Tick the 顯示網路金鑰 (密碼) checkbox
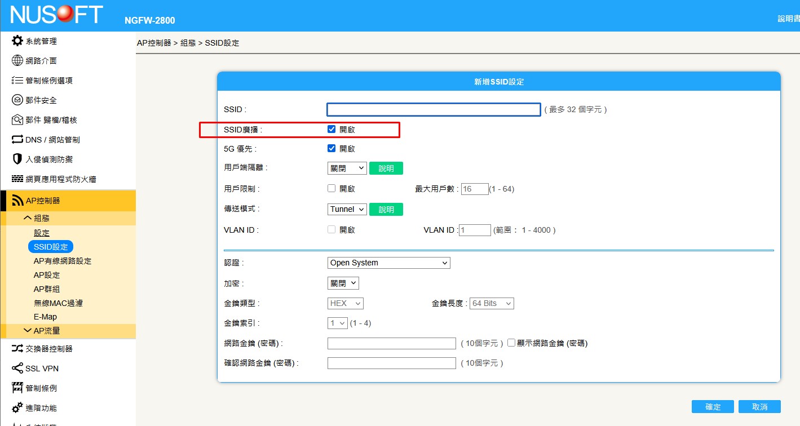 [x=511, y=343]
